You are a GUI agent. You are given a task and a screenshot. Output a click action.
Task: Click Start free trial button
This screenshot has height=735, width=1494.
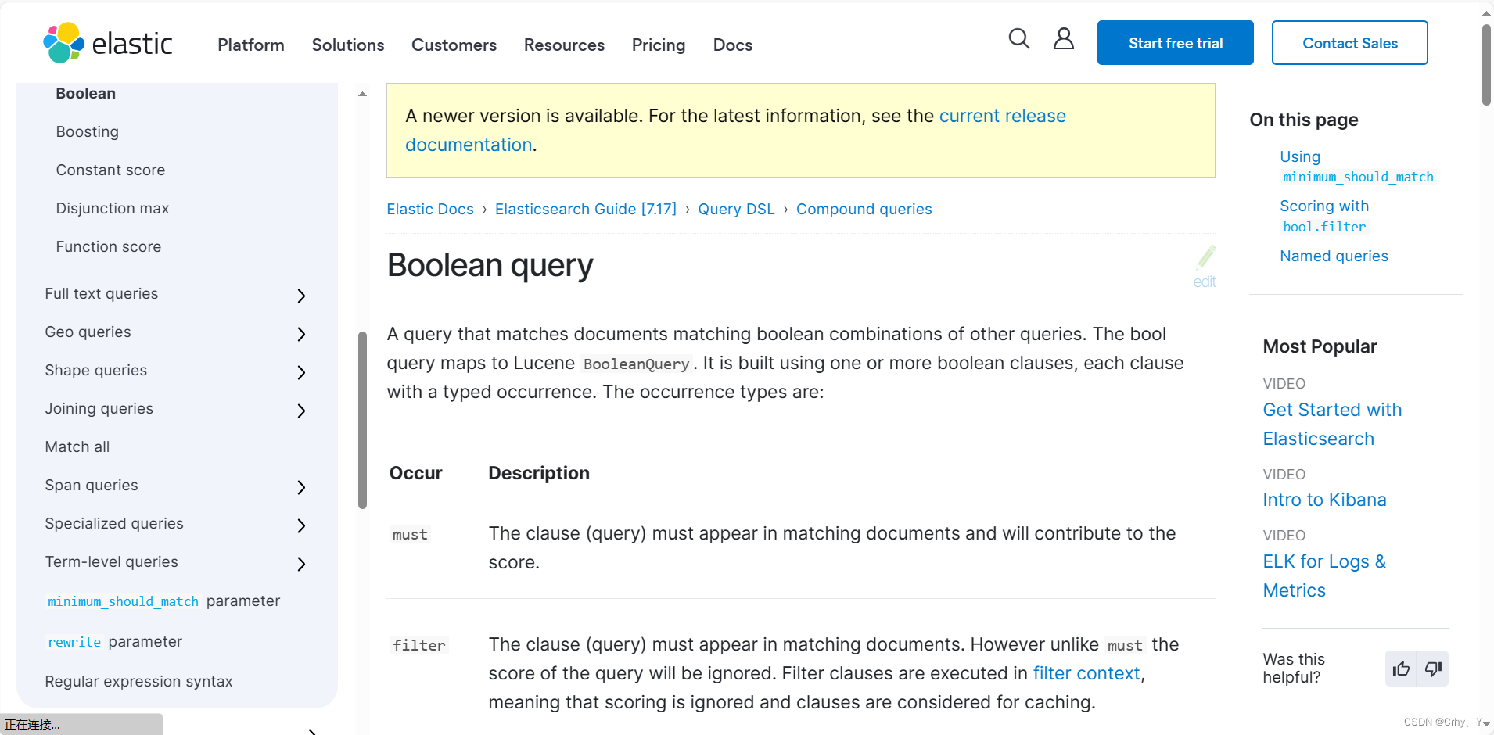click(1176, 43)
